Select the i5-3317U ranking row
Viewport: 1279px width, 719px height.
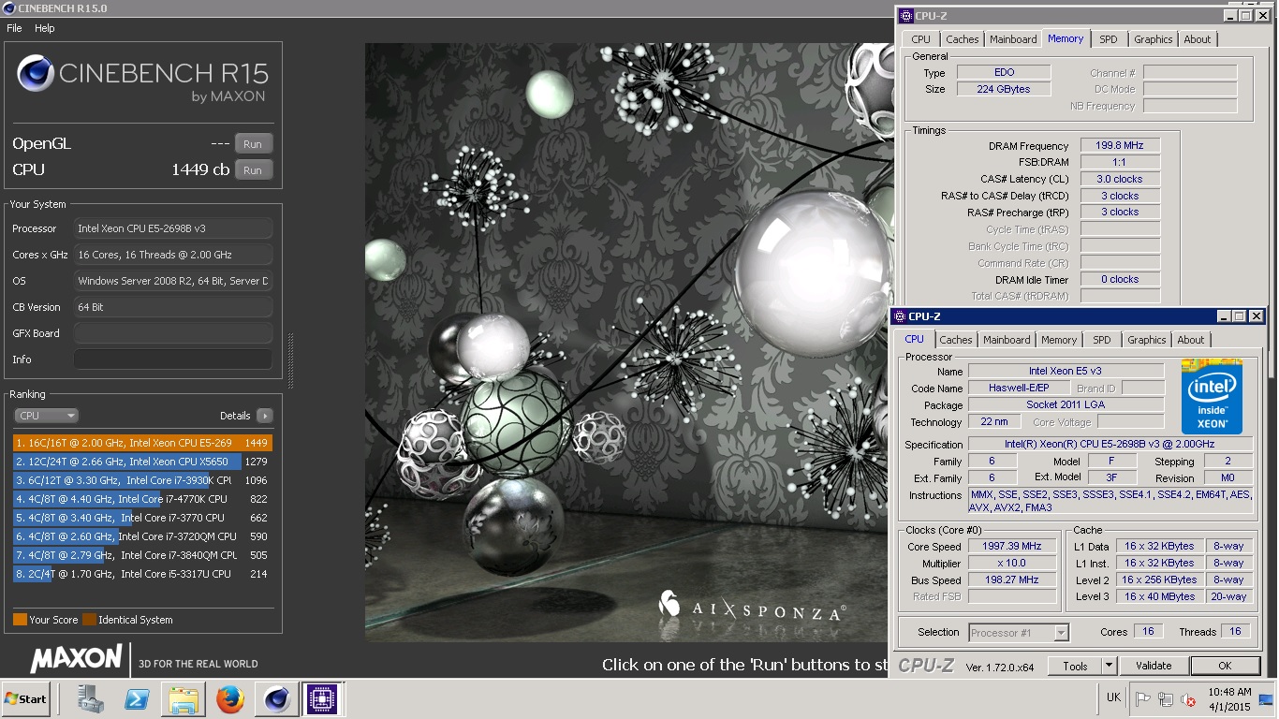click(142, 574)
